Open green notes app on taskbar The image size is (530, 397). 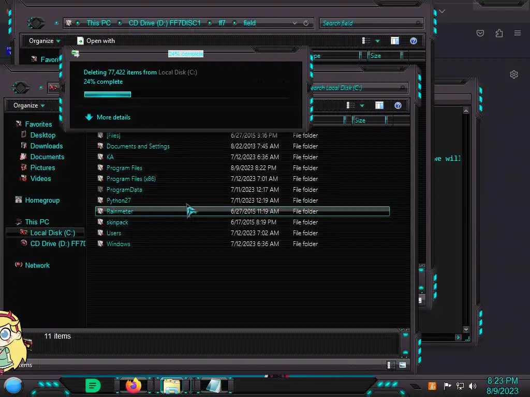point(93,386)
